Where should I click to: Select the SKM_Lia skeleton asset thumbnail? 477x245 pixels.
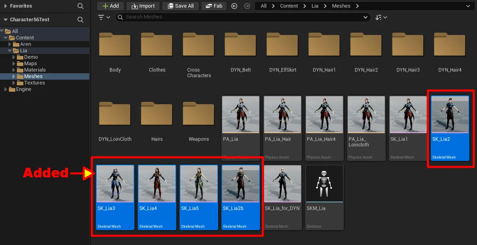click(x=324, y=183)
